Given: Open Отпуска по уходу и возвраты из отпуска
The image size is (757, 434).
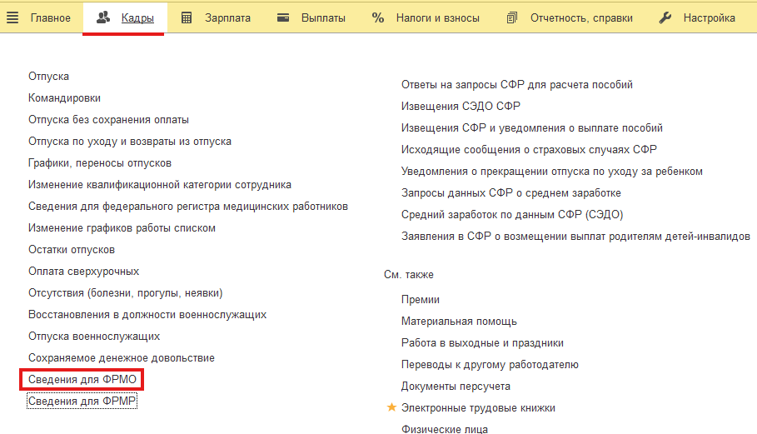Looking at the screenshot, I should (129, 142).
